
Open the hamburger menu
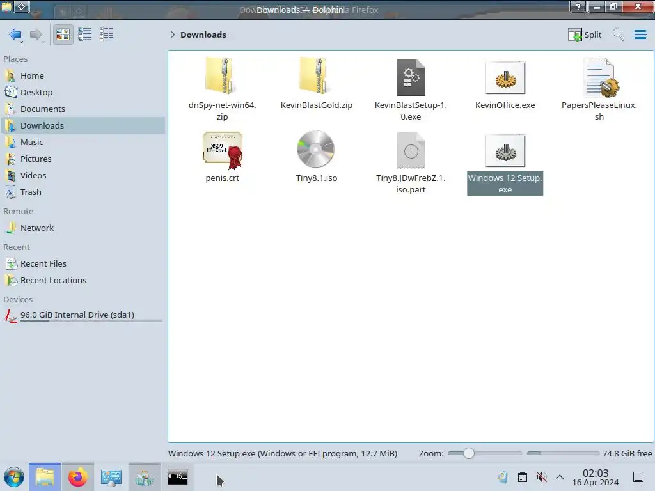tap(640, 35)
